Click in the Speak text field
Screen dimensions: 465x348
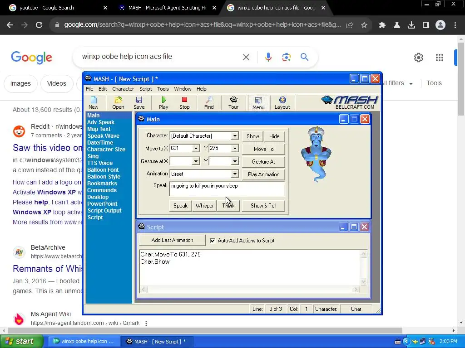coord(227,189)
